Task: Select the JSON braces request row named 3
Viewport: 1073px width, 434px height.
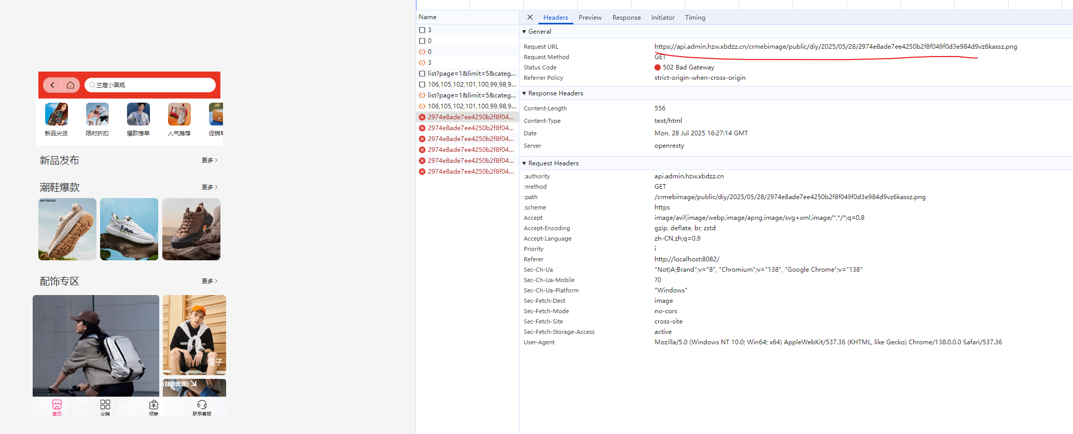Action: pos(467,63)
